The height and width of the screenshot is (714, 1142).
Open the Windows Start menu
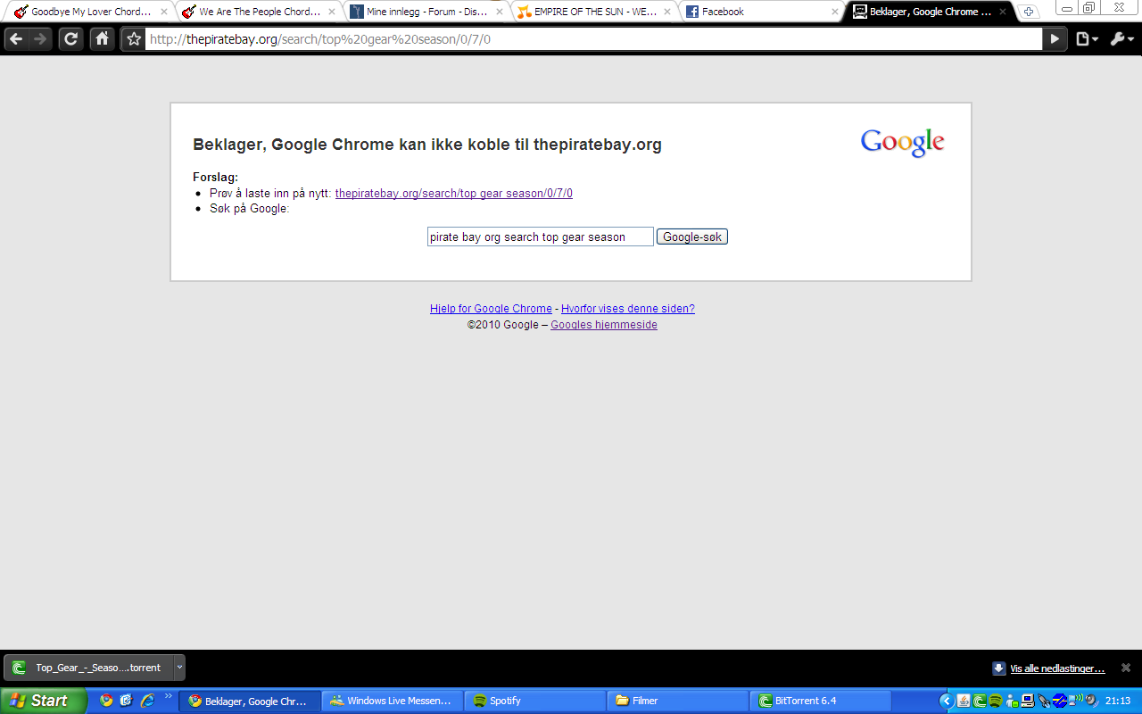43,701
